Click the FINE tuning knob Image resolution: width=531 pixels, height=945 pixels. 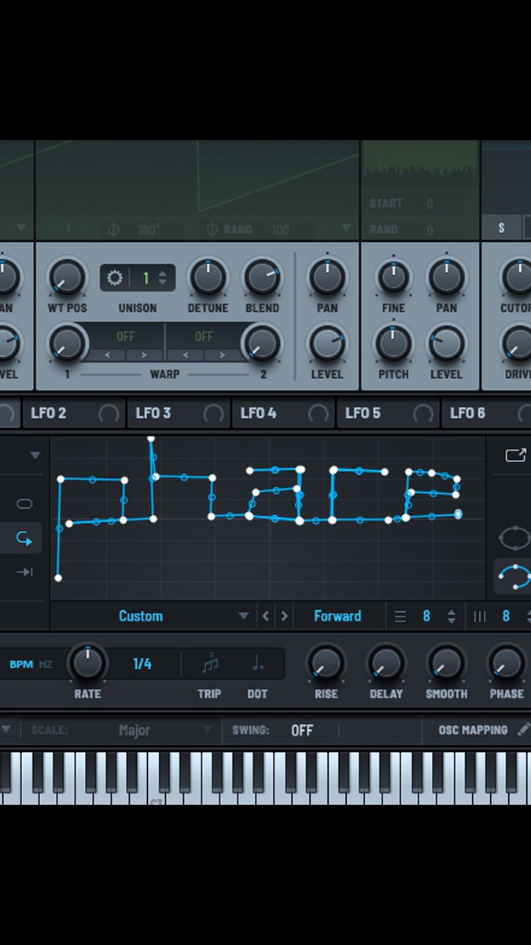tap(393, 276)
